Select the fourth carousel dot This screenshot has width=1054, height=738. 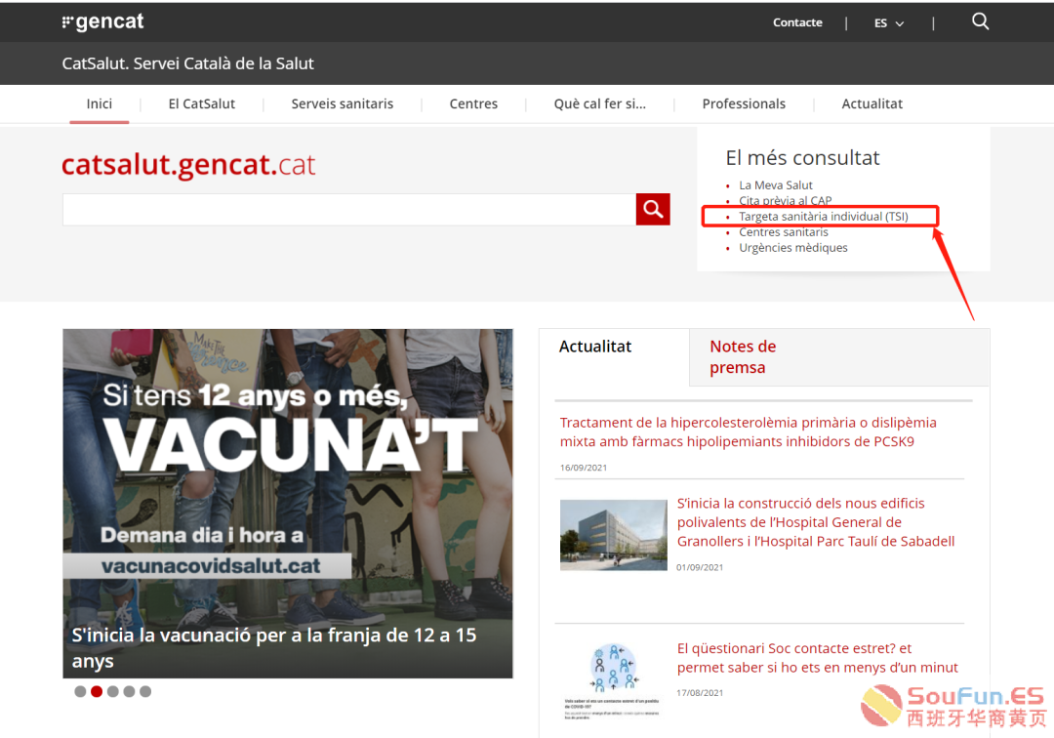pos(129,691)
